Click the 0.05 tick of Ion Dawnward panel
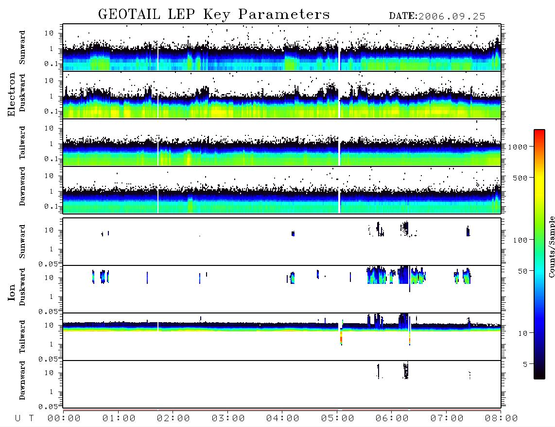 point(48,407)
